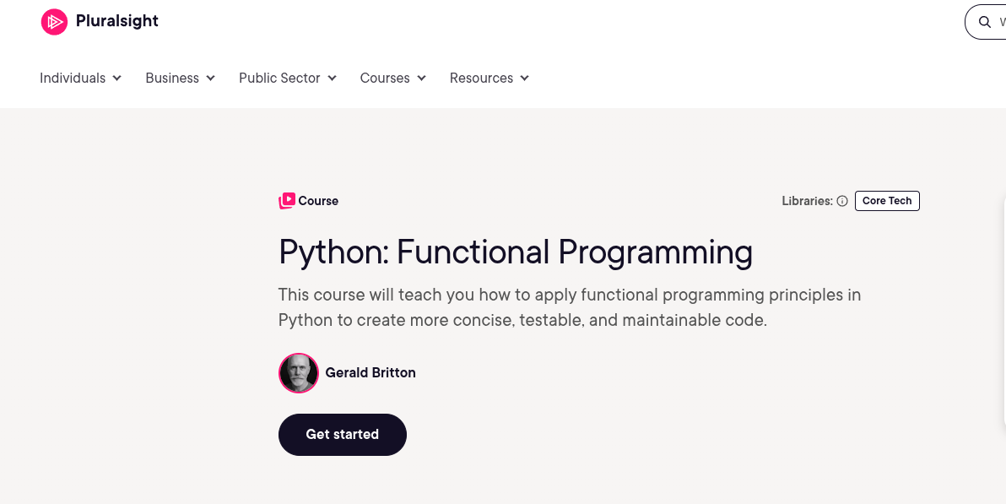Expand the chevron beside Courses
Screen dimensions: 1006x504
point(421,79)
